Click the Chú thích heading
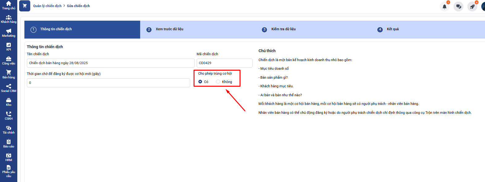 coord(267,51)
